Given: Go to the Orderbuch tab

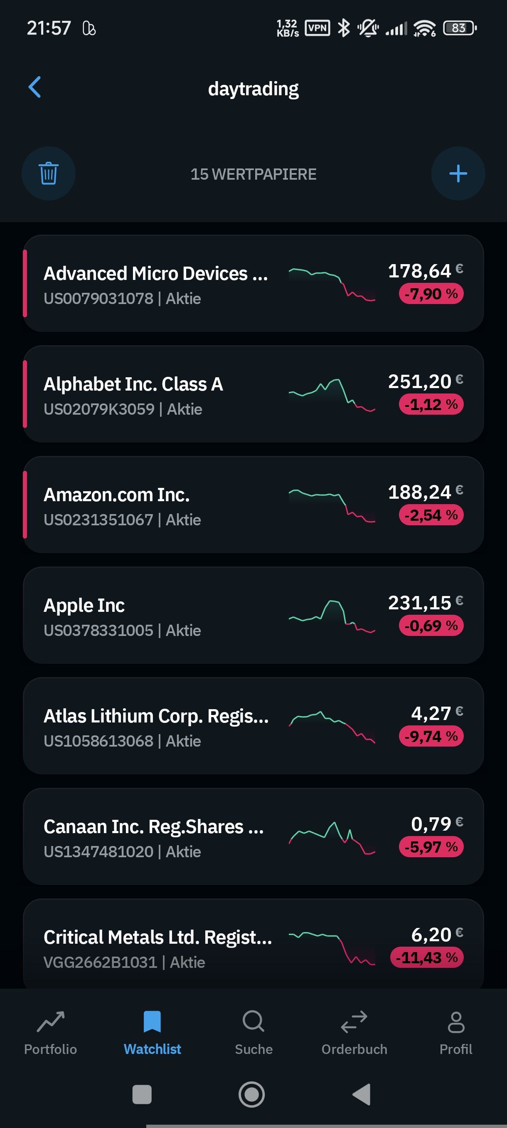Looking at the screenshot, I should (354, 1032).
